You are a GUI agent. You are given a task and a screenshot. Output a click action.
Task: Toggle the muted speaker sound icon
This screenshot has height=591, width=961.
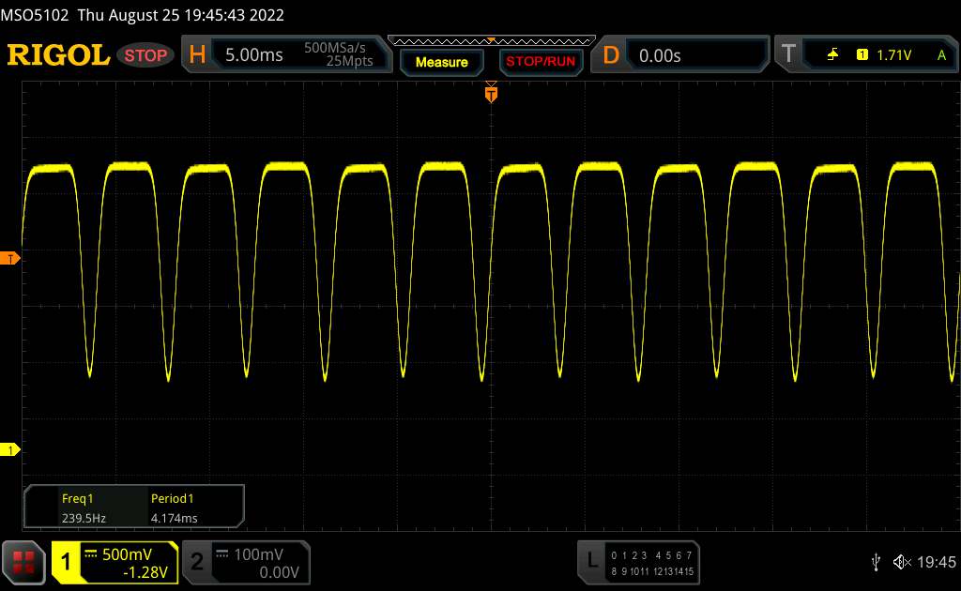902,562
